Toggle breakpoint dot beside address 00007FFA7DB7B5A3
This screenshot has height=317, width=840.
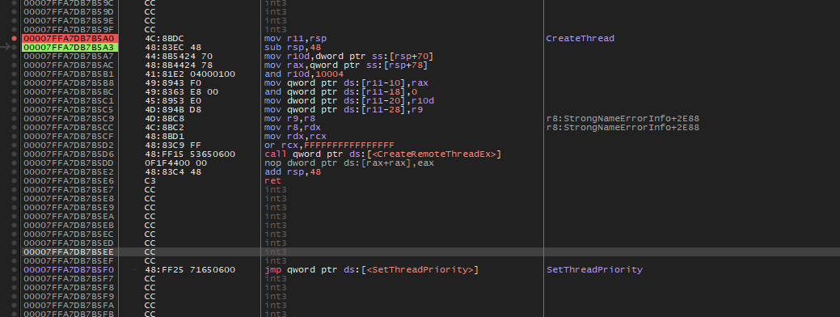pyautogui.click(x=15, y=47)
